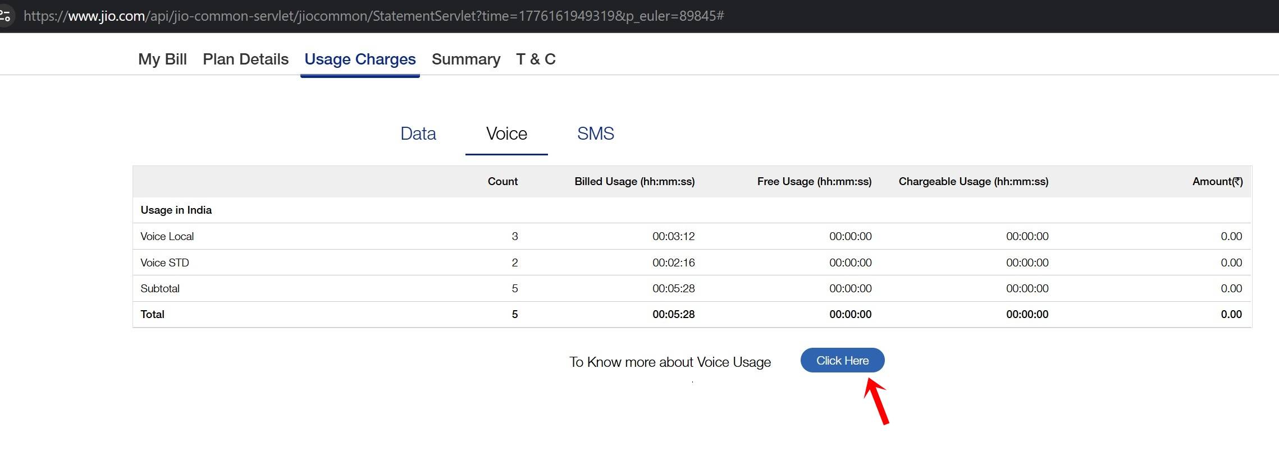Open the T & C tab
The width and height of the screenshot is (1279, 465).
[536, 59]
